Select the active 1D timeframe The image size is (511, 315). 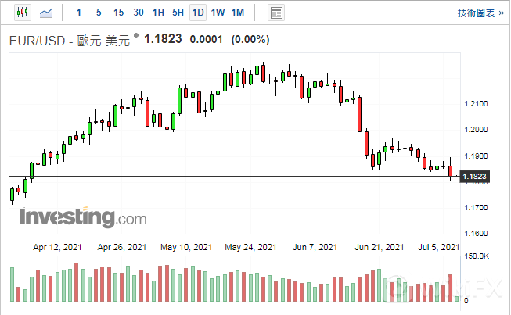(198, 13)
